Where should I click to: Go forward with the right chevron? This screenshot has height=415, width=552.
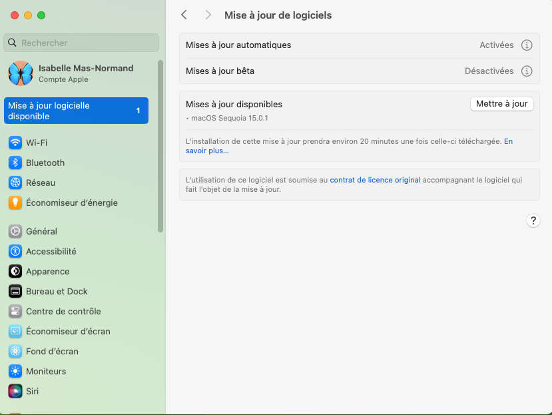(x=208, y=15)
